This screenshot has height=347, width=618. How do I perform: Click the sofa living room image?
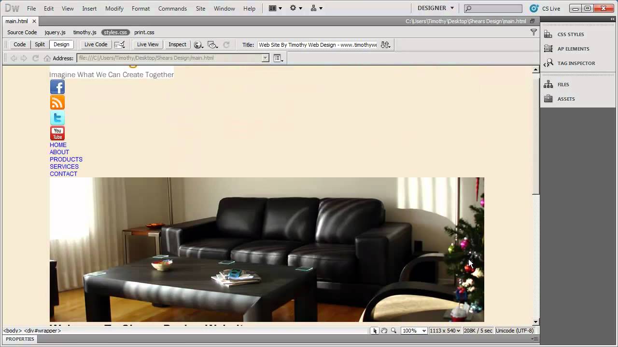267,250
